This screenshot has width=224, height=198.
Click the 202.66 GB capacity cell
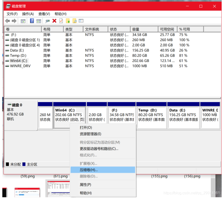click(x=141, y=61)
